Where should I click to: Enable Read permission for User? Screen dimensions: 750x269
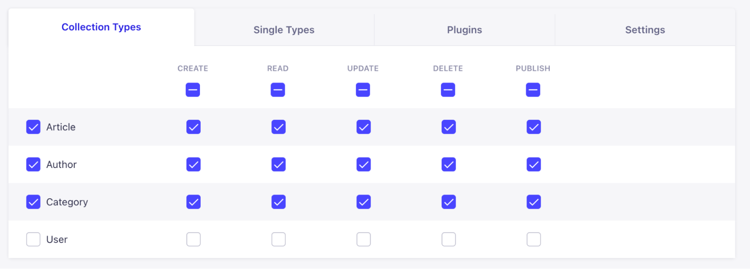(x=278, y=239)
